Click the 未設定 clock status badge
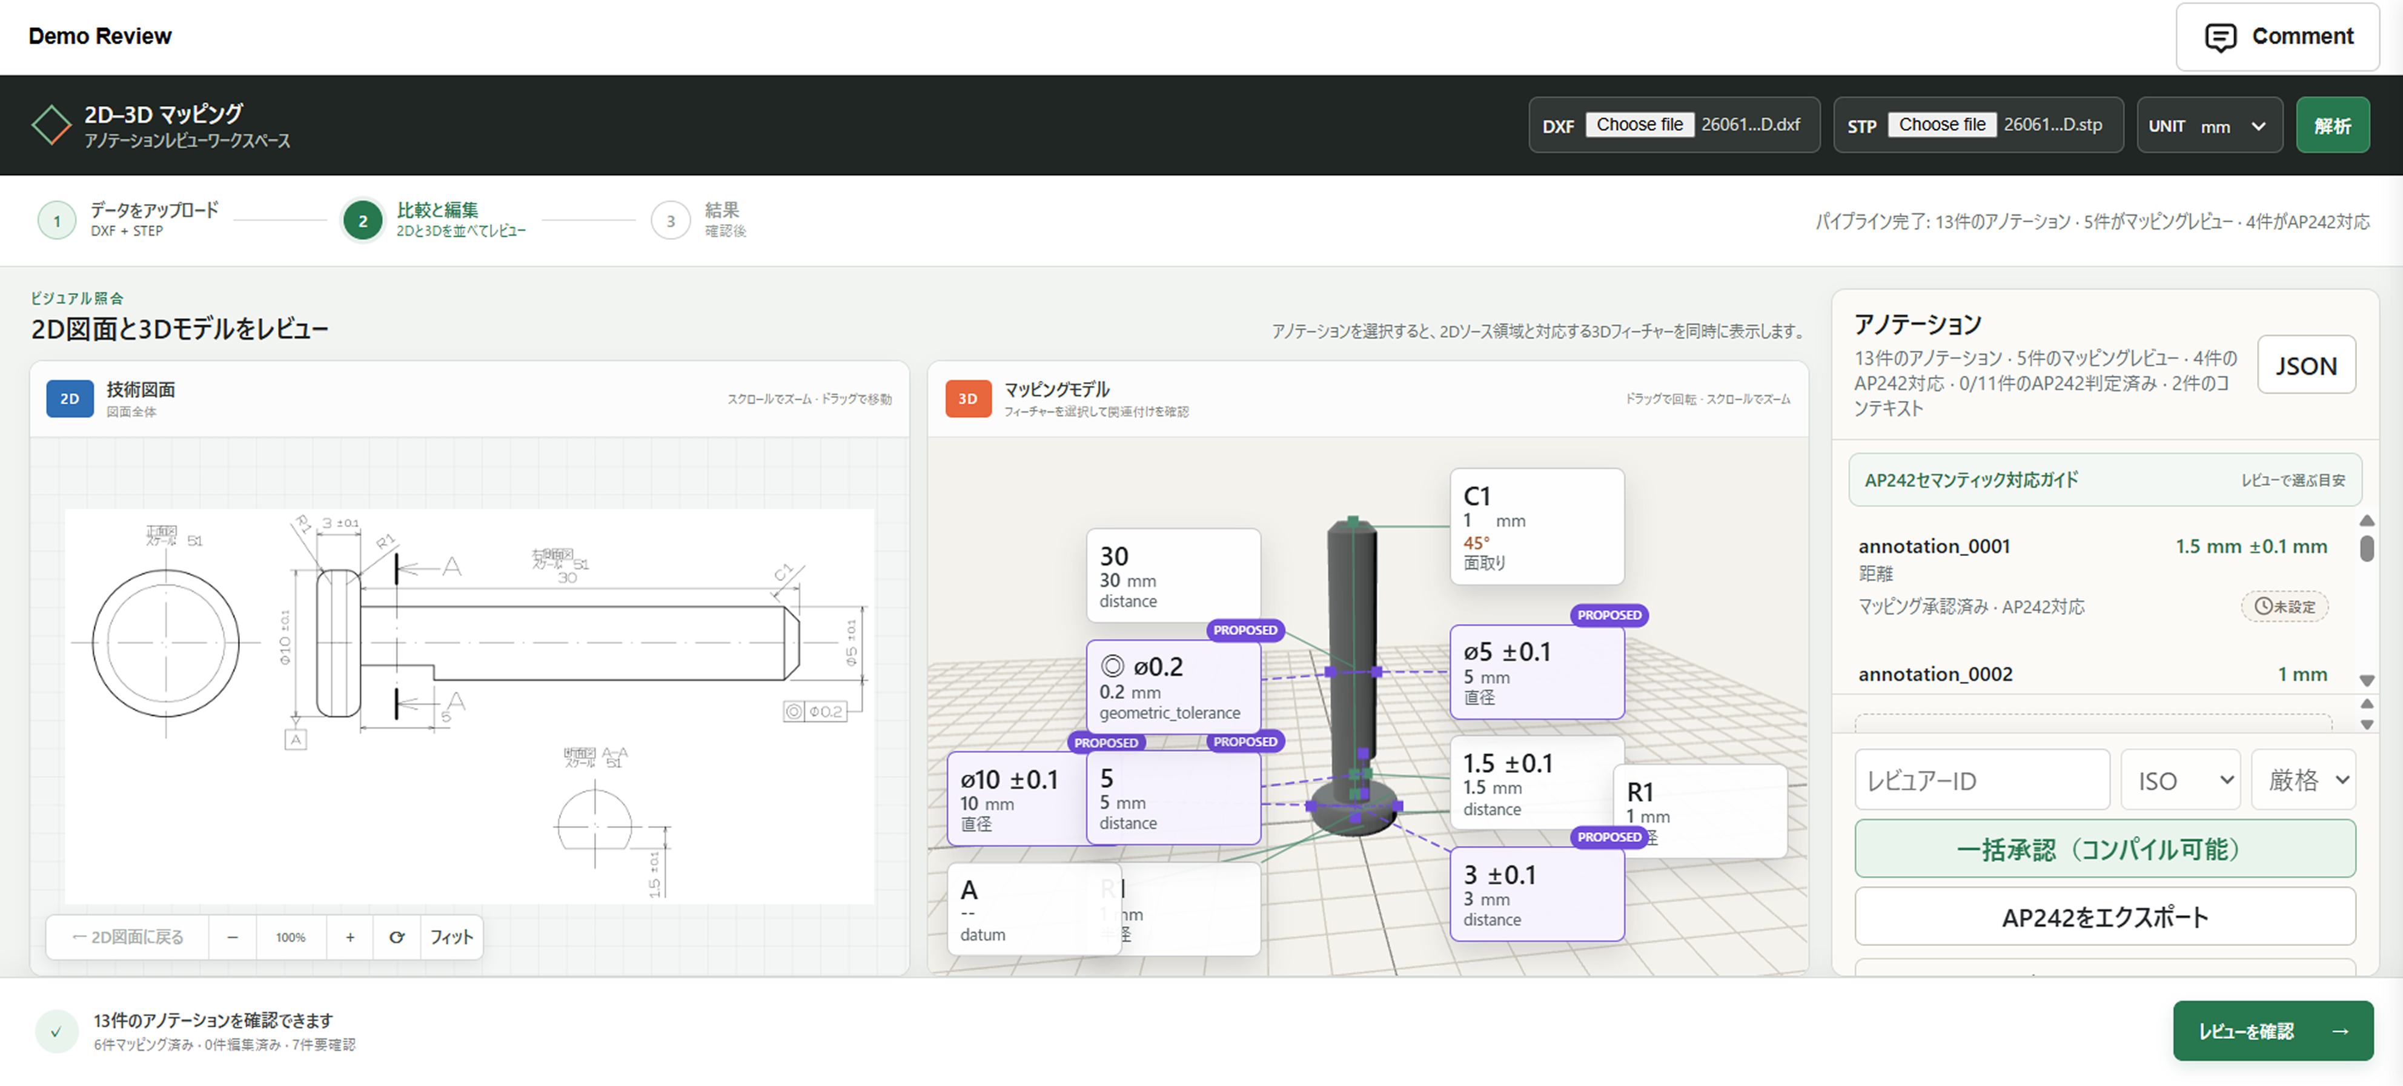This screenshot has height=1086, width=2403. 2284,606
